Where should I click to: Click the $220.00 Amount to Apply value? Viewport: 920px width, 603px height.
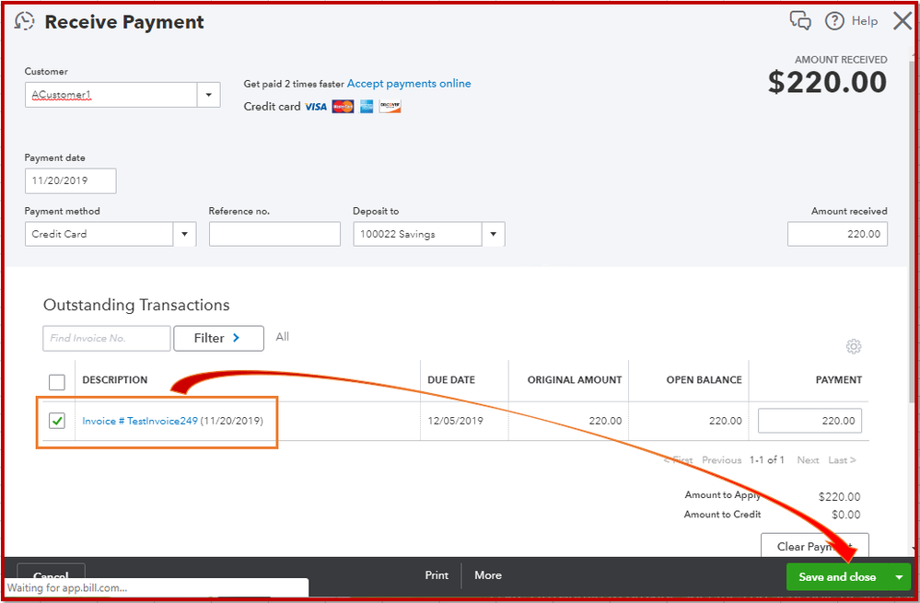(839, 497)
